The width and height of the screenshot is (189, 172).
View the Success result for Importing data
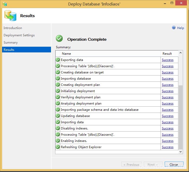168,122
